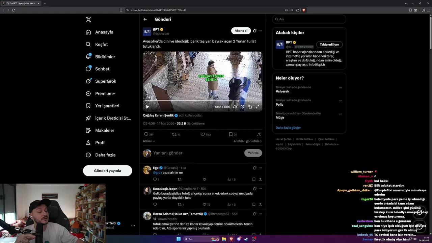Toggle video fullscreen mode
This screenshot has width=432, height=243.
coord(258,107)
